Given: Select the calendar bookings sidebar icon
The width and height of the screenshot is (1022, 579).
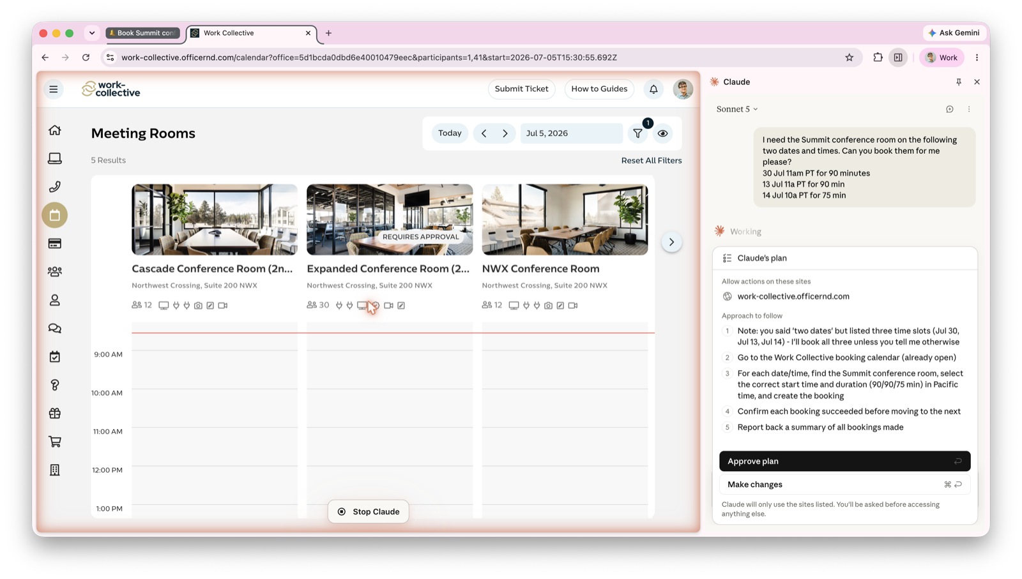Looking at the screenshot, I should point(55,215).
